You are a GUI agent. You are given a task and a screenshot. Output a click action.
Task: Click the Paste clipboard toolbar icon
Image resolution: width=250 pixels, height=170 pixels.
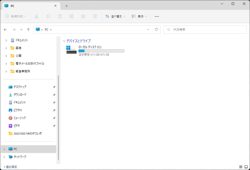pyautogui.click(x=60, y=16)
